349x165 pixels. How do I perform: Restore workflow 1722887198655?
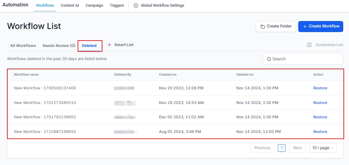(x=320, y=132)
